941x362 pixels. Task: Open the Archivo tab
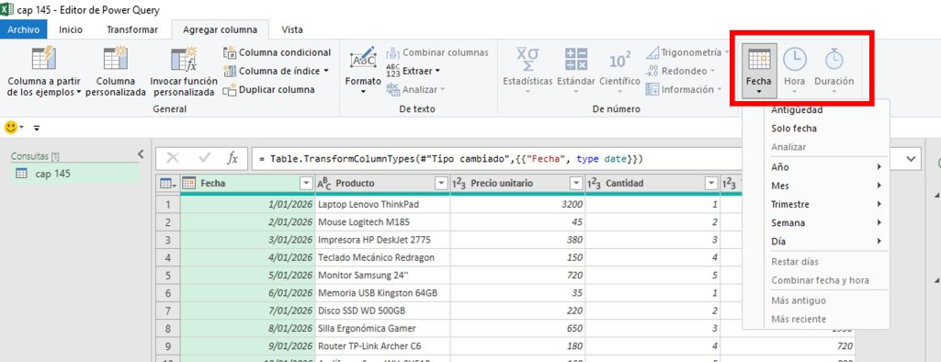click(x=23, y=29)
